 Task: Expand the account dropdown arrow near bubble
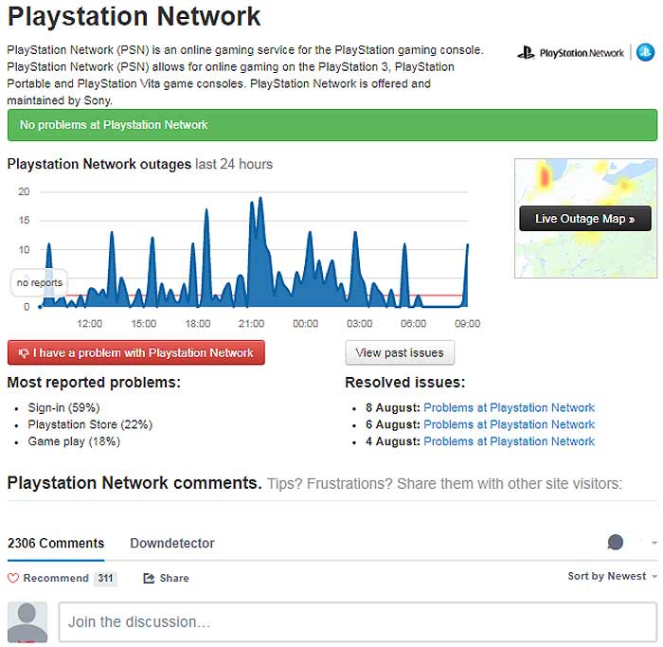click(x=654, y=543)
